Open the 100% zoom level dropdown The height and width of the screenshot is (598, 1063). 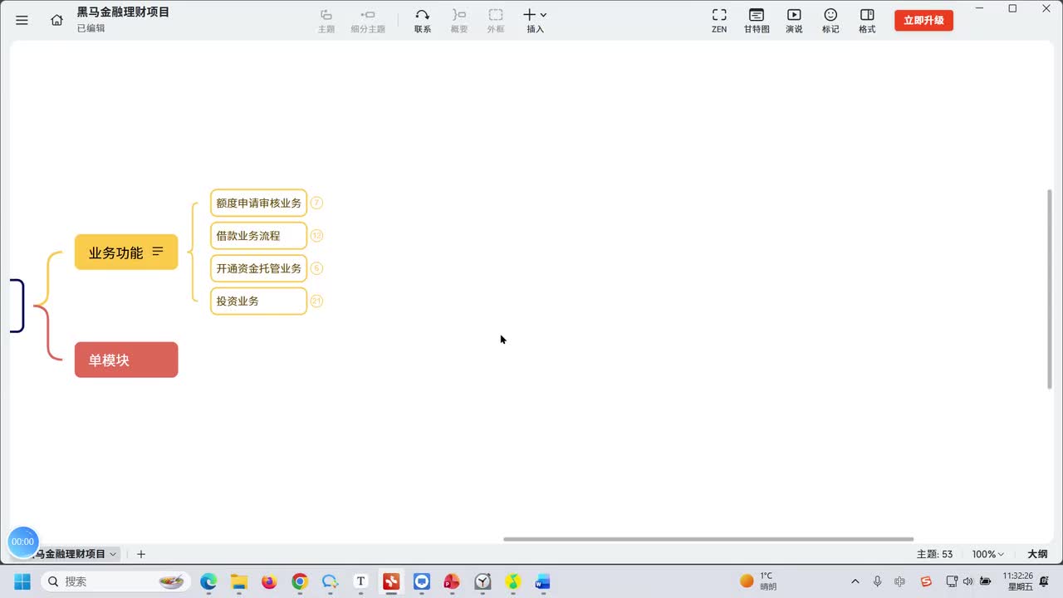pos(988,554)
